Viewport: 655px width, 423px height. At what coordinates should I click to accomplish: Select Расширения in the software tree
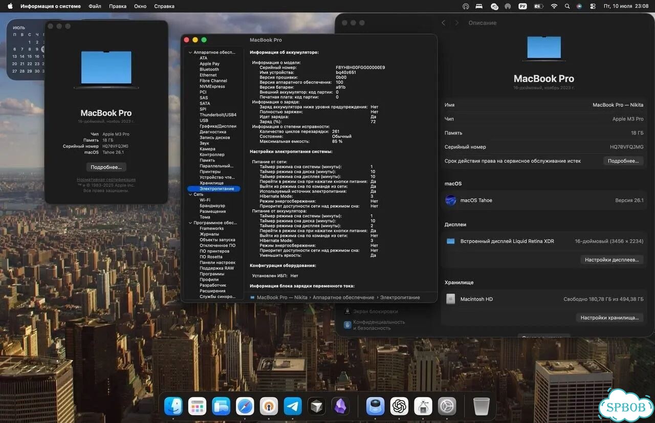(212, 291)
